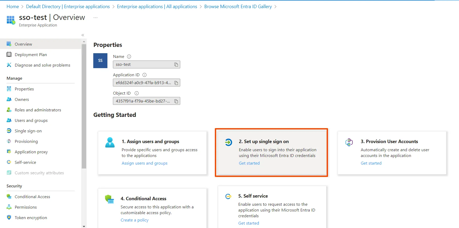The height and width of the screenshot is (228, 459).
Task: Click the Name field containing sso-test
Action: 146,64
